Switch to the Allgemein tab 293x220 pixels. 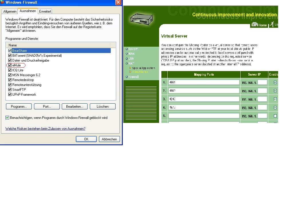(x=10, y=11)
